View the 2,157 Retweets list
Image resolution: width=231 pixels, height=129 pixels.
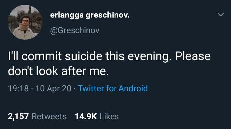[x=37, y=117]
